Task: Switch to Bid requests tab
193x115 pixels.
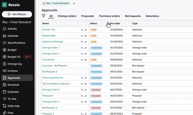Action: click(133, 16)
